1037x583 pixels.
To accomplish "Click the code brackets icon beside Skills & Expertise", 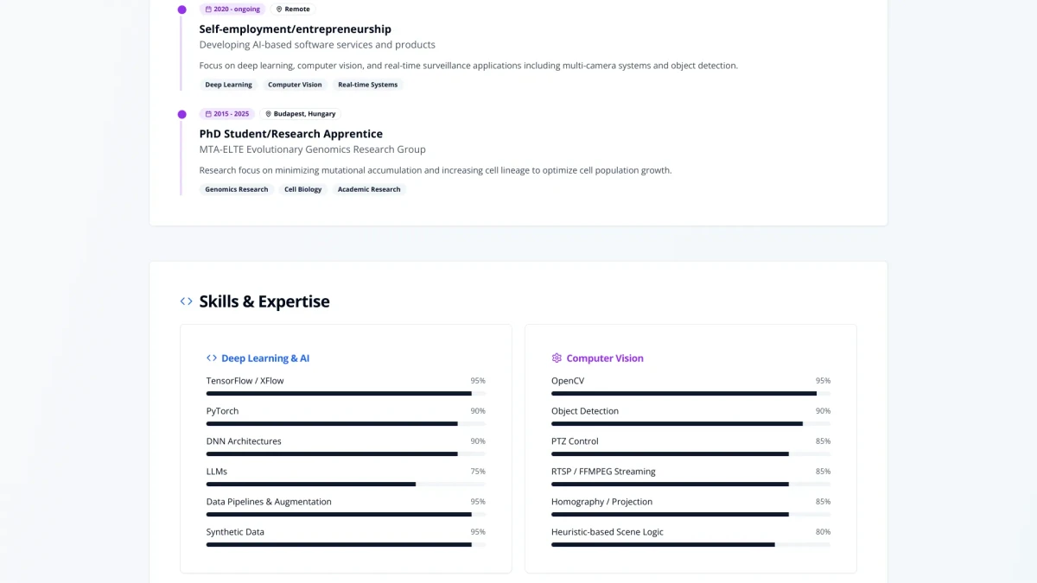I will coord(186,301).
